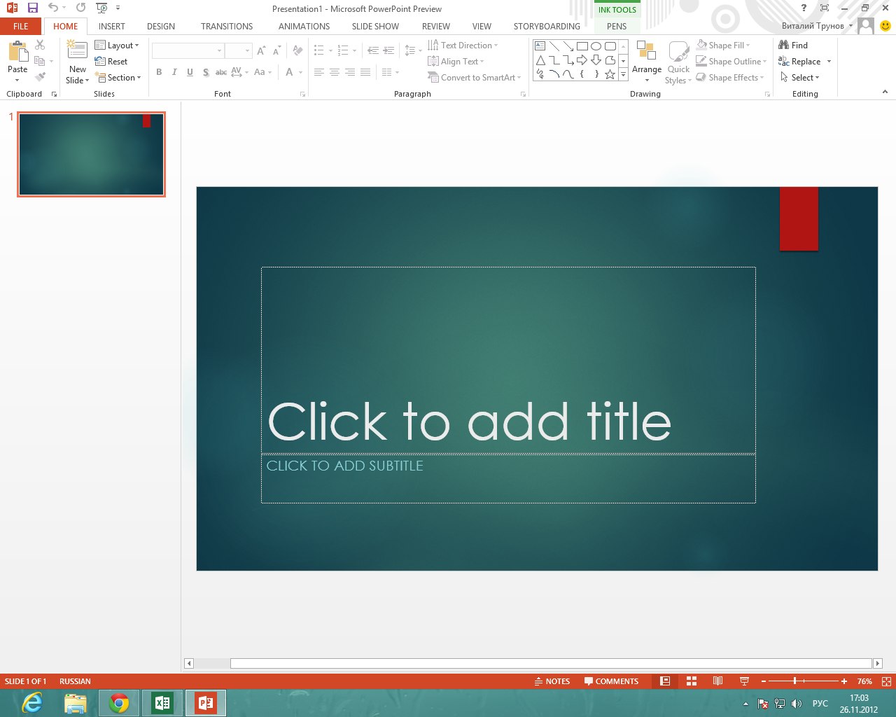The image size is (896, 717).
Task: Expand the shapes gallery More arrow
Action: (x=623, y=74)
